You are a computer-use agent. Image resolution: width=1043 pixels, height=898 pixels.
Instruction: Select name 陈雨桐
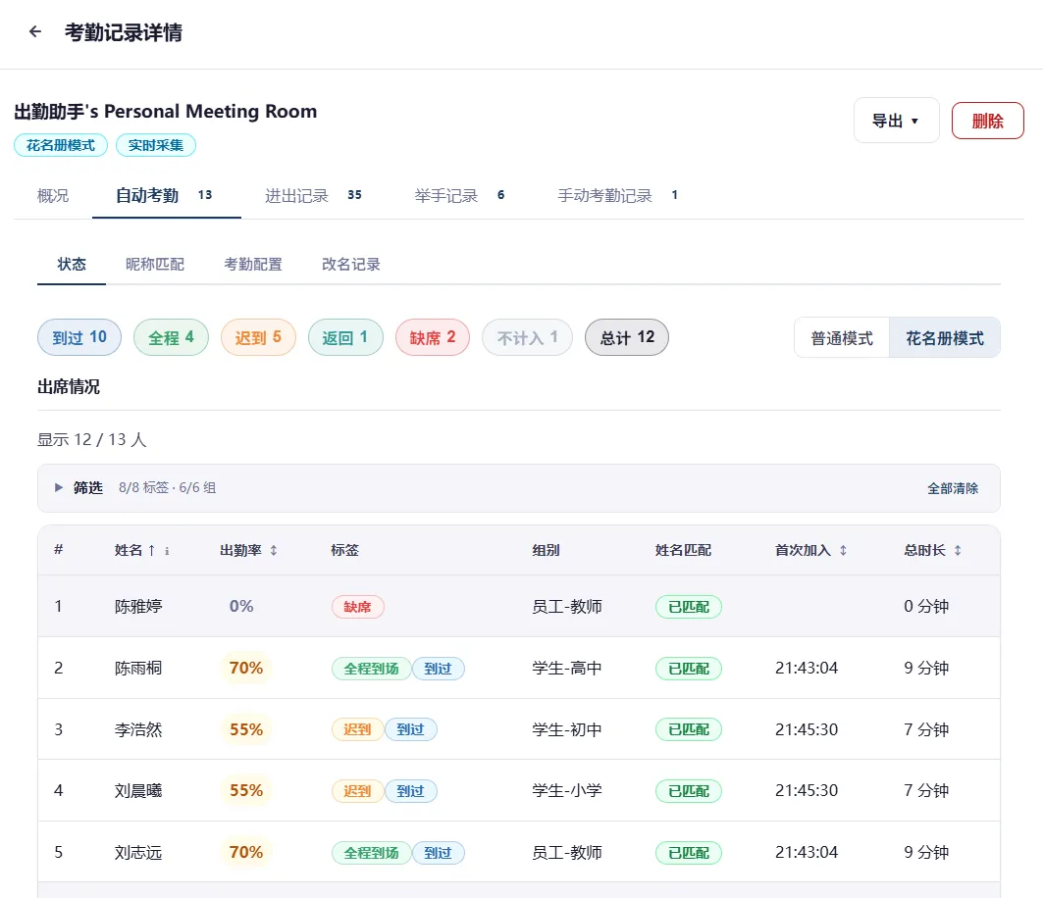tap(138, 668)
